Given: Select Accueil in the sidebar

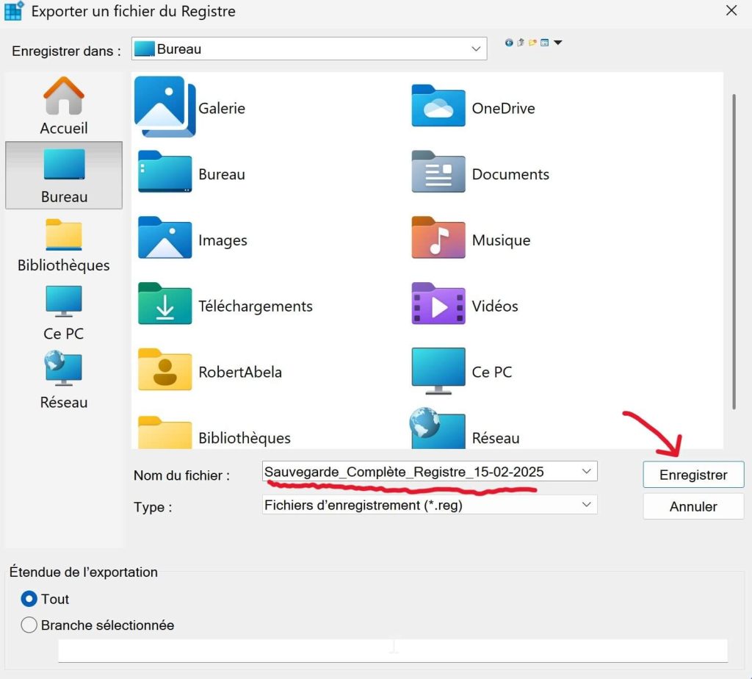Looking at the screenshot, I should tap(63, 107).
